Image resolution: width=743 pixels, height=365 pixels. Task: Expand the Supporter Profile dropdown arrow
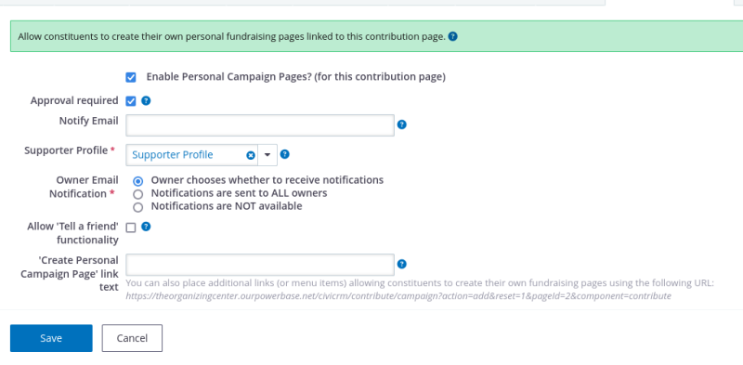tap(267, 155)
